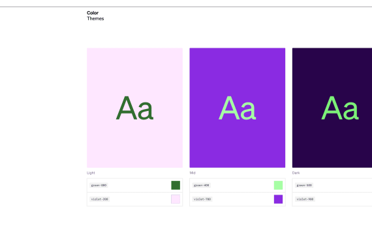Click the green-800 token label
Screen dimensions: 372x235
pyautogui.click(x=99, y=185)
